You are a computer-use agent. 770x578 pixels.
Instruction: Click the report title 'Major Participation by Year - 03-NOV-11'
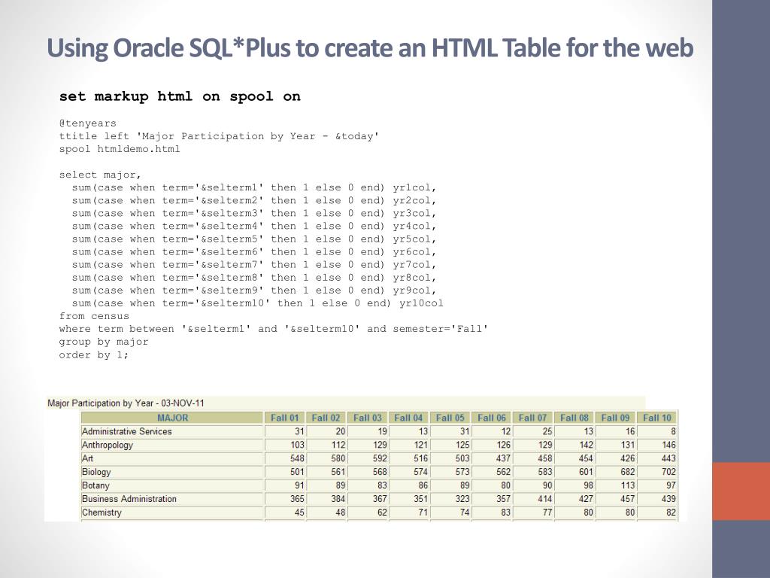coord(126,403)
